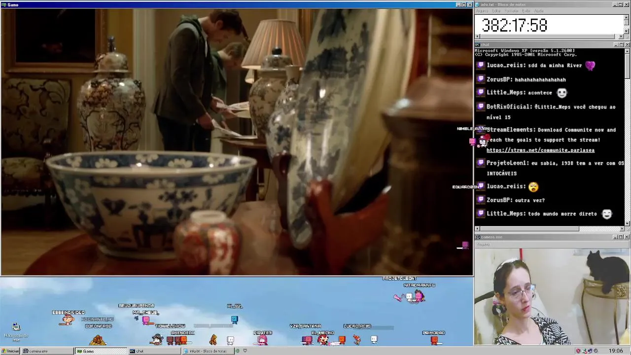Click the HL_SZ_ character sprite
Image resolution: width=631 pixels, height=355 pixels.
234,319
